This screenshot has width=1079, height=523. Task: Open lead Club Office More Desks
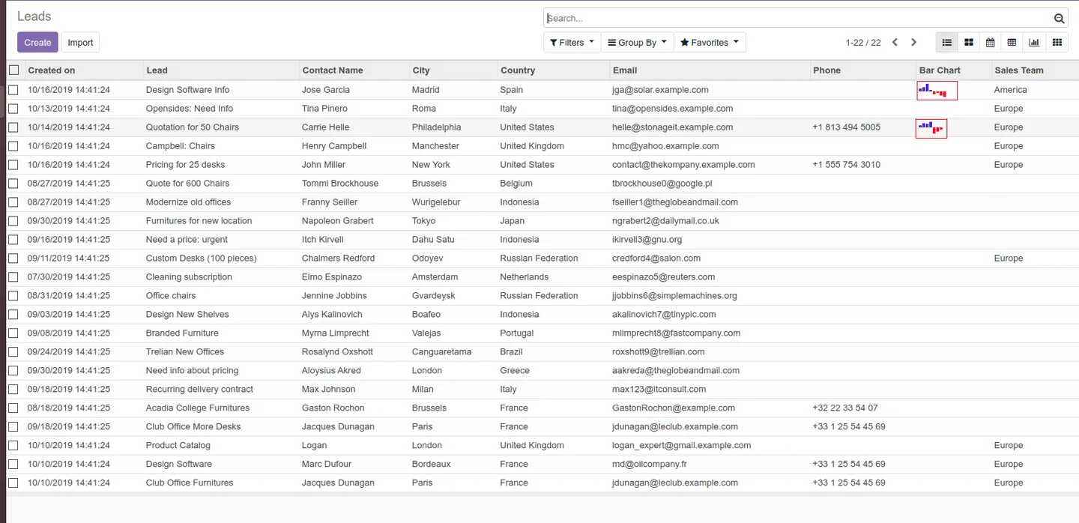pos(193,427)
